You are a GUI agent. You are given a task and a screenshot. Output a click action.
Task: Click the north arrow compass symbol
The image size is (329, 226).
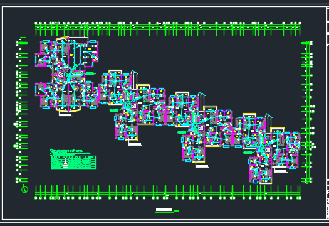(25, 188)
